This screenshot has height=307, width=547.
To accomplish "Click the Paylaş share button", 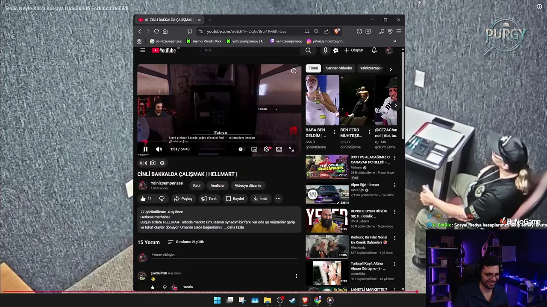I will coord(183,199).
